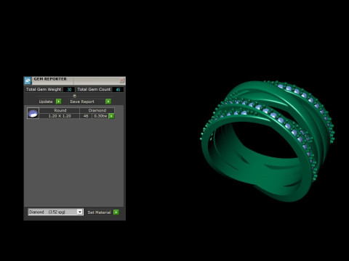This screenshot has height=261, width=349.
Task: Click the Total Gem Count value 46
Action: coord(118,90)
